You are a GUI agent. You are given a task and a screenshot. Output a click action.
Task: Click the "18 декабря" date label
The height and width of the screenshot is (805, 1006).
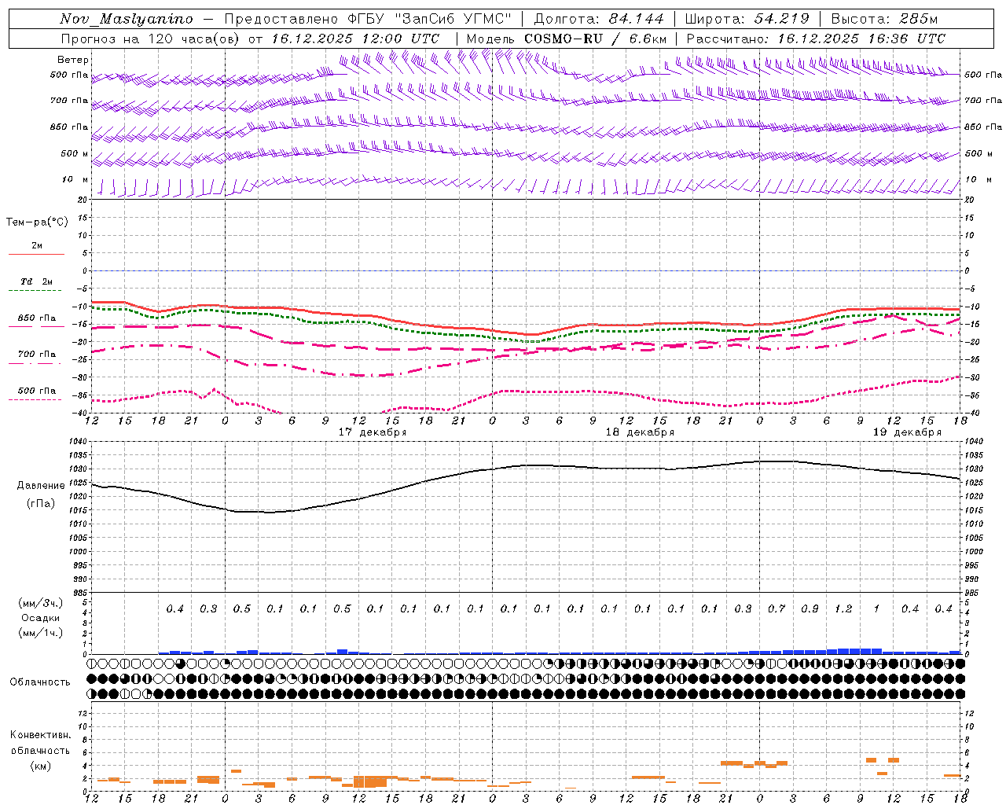[640, 432]
